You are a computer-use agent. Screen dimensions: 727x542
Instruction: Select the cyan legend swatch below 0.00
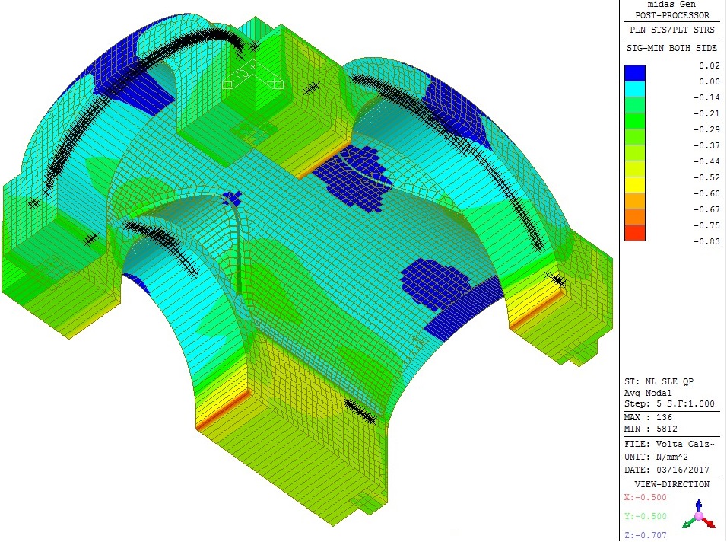point(635,89)
